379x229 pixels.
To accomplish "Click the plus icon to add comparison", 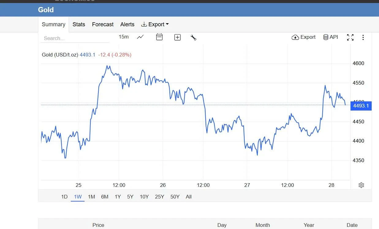I will click(177, 37).
